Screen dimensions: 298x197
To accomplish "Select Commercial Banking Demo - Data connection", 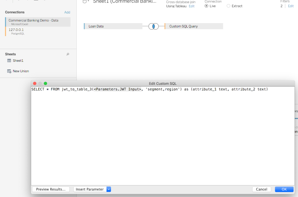I will pyautogui.click(x=38, y=22).
